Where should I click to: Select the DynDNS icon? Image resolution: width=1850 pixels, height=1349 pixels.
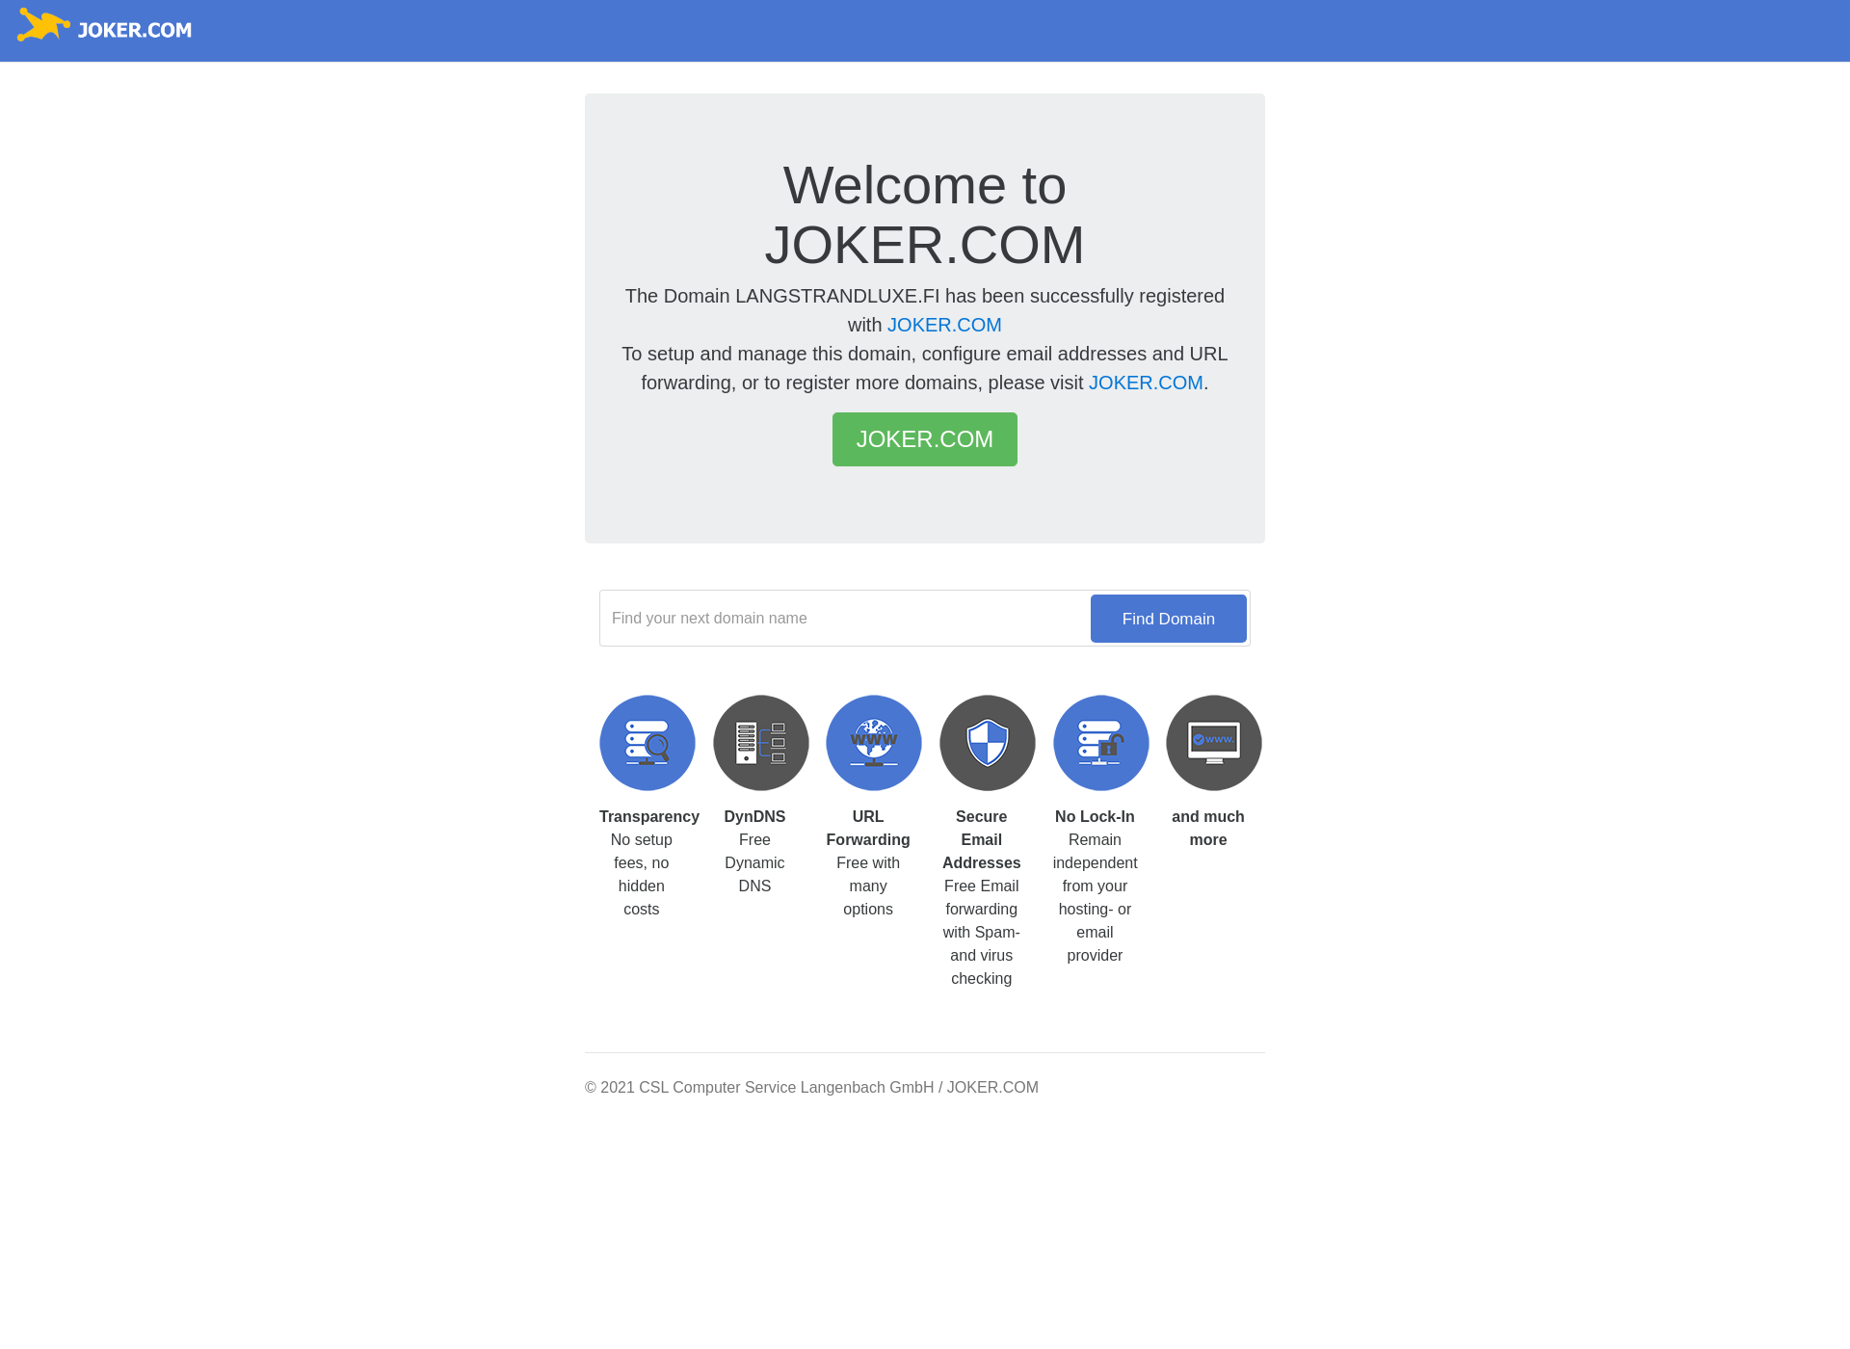[760, 743]
